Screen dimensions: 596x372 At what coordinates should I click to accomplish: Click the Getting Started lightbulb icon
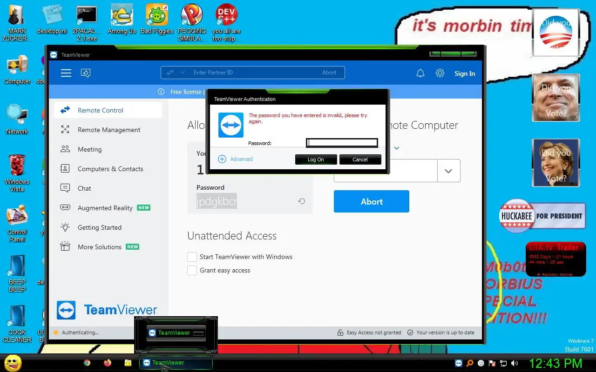[x=65, y=227]
